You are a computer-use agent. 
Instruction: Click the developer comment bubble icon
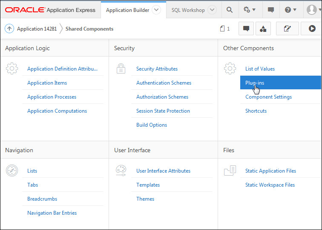tap(246, 29)
